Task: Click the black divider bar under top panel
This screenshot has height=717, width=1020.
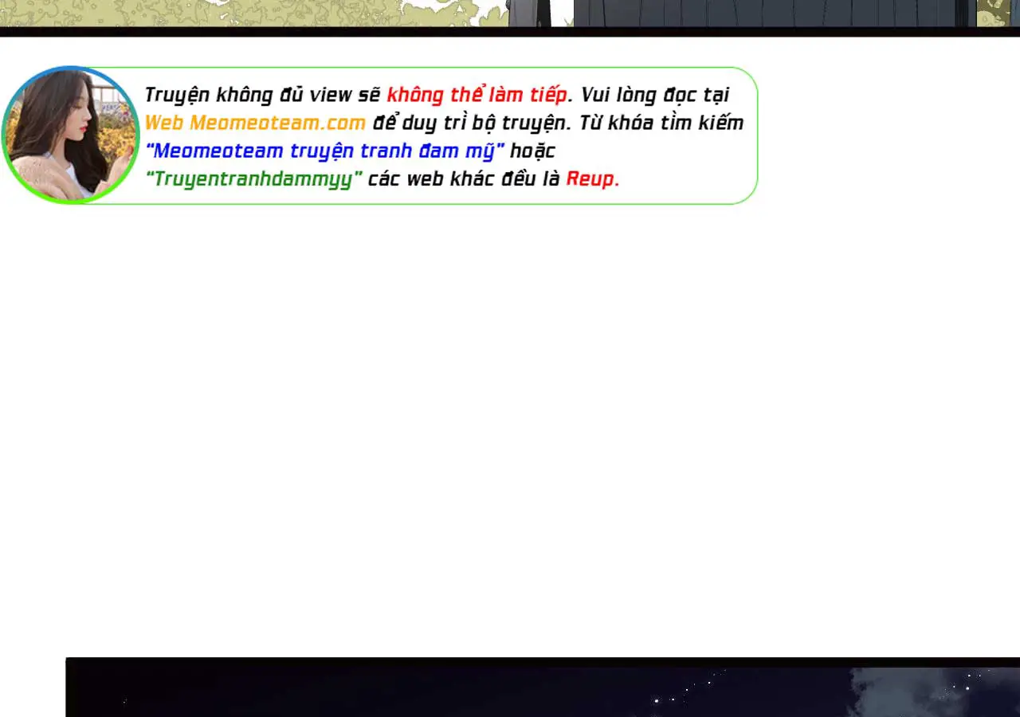Action: point(510,32)
